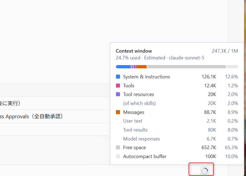The height and width of the screenshot is (176, 246).
Task: Click the blue segment of usage bar
Action: pyautogui.click(x=123, y=67)
